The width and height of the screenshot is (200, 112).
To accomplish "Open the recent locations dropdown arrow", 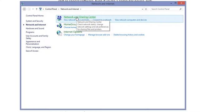I will coord(33,9).
